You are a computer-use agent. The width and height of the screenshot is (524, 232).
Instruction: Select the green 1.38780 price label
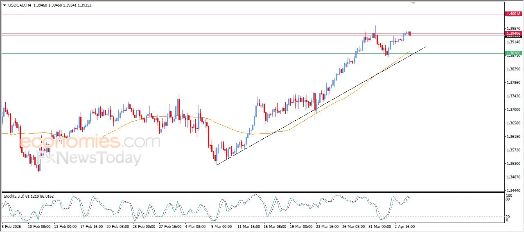(x=513, y=53)
